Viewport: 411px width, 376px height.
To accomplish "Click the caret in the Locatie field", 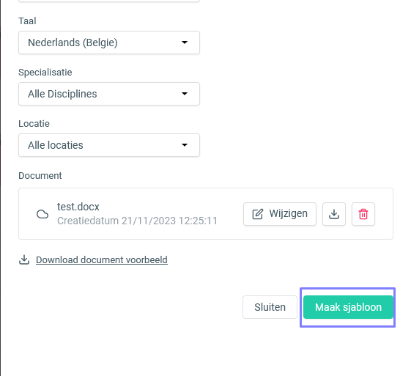I will [185, 145].
